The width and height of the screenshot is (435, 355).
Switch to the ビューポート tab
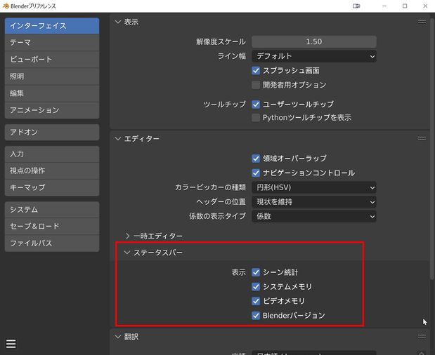tap(52, 60)
